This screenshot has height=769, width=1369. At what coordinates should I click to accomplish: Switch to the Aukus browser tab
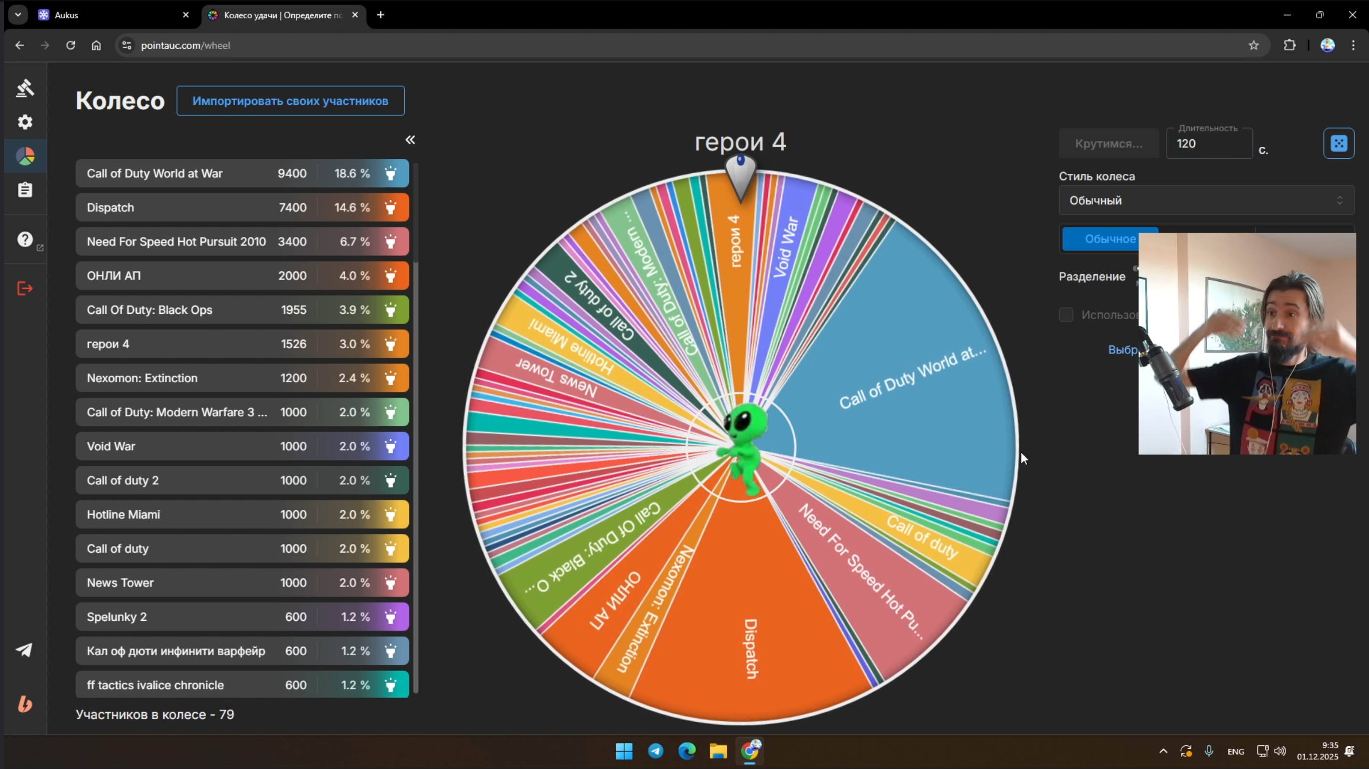click(x=106, y=15)
